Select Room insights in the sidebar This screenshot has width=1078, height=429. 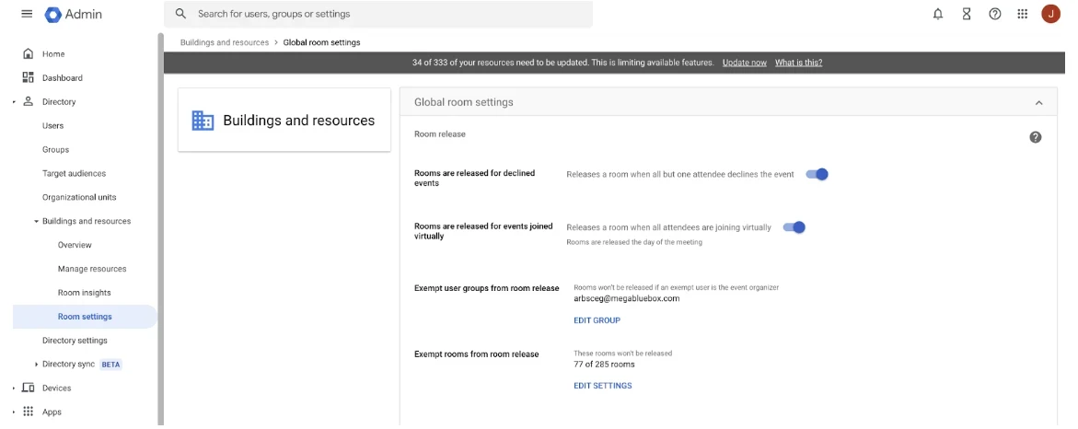84,293
